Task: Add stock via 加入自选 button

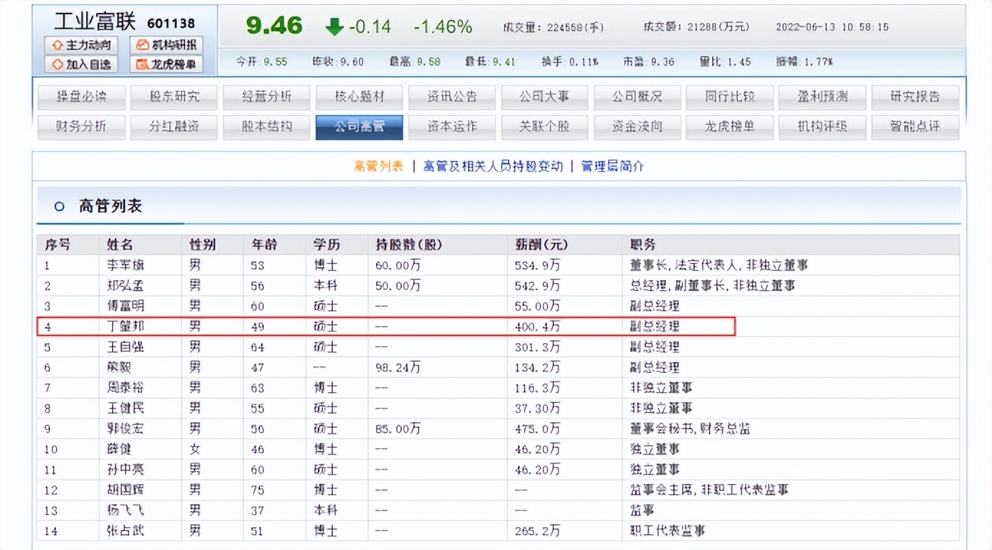Action: [x=81, y=65]
